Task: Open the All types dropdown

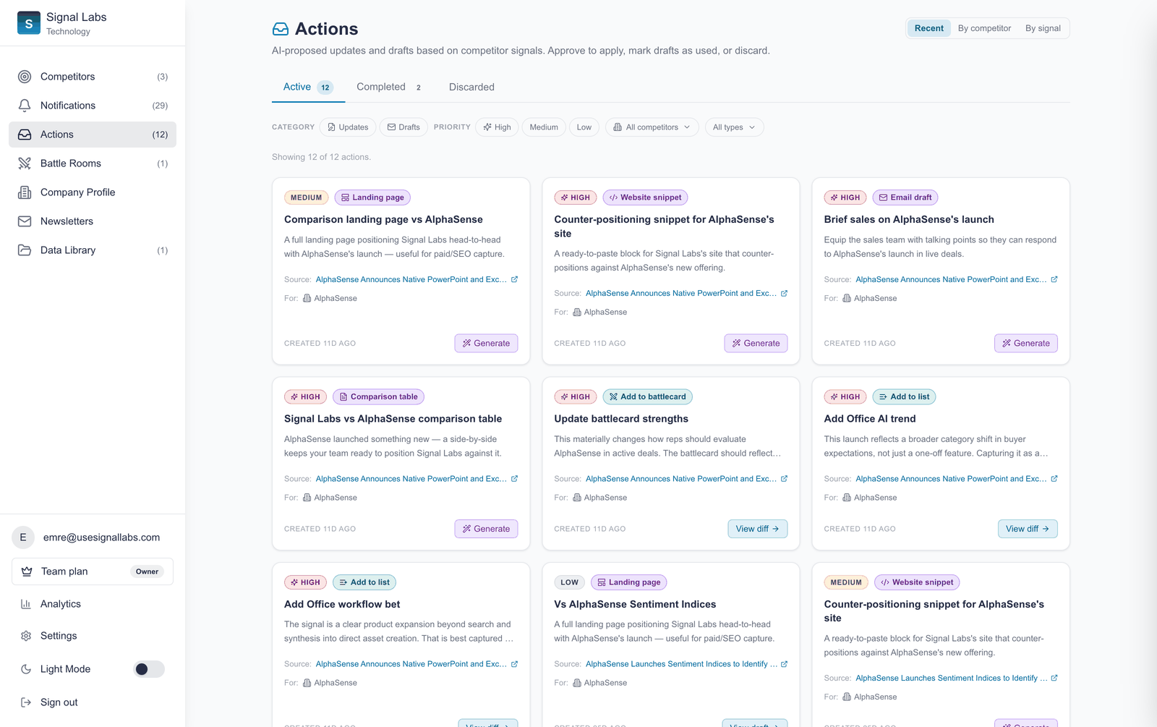Action: pos(734,127)
